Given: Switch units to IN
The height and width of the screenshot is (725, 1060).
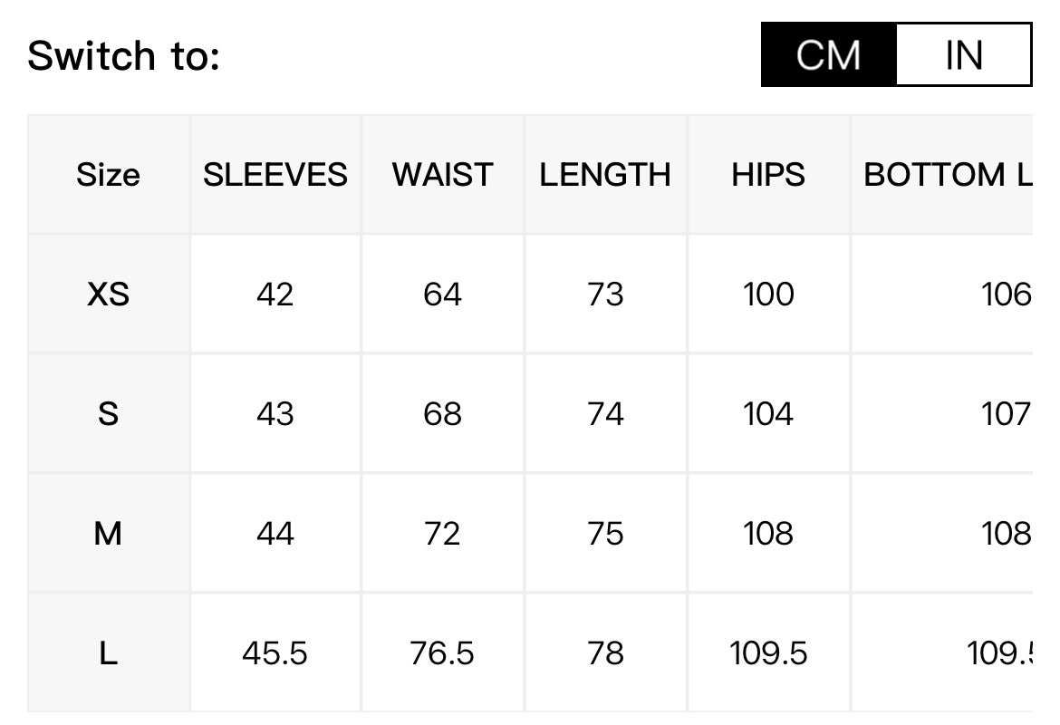Looking at the screenshot, I should pyautogui.click(x=963, y=54).
